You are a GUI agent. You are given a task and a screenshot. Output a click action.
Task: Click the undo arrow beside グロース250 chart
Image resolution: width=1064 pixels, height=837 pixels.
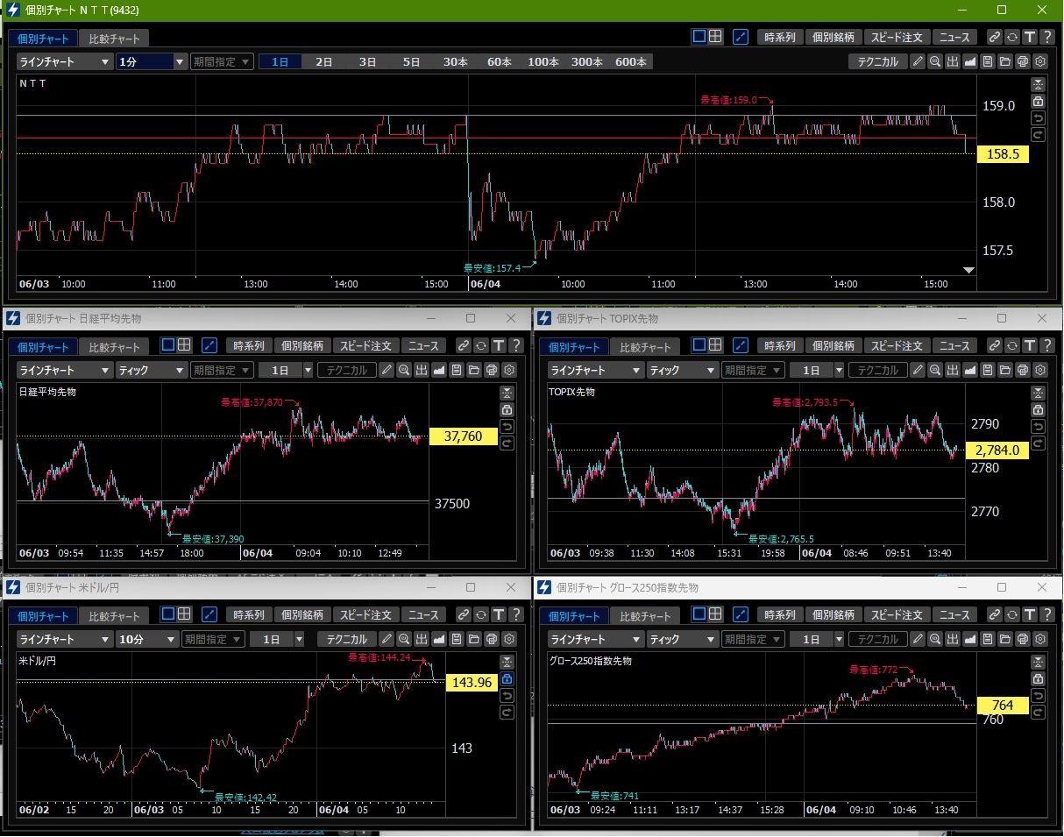coord(1039,695)
